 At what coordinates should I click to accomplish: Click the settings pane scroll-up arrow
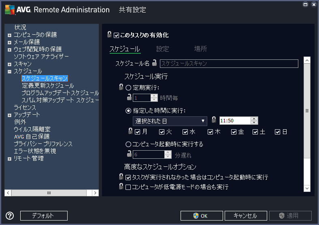pos(307,60)
